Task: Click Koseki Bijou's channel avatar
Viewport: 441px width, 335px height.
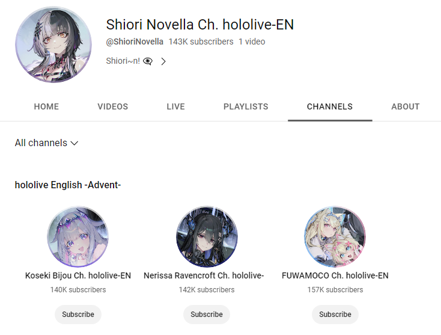Action: point(78,236)
